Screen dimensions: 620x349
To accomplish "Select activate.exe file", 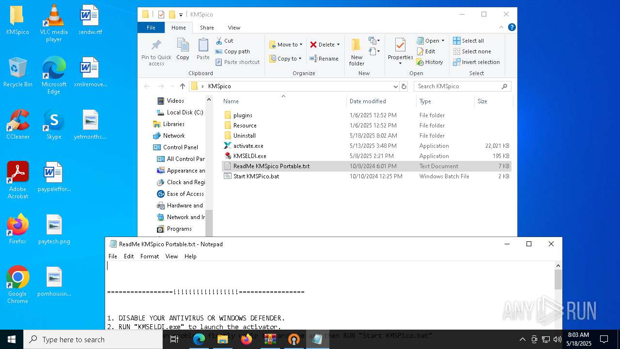I will 248,146.
